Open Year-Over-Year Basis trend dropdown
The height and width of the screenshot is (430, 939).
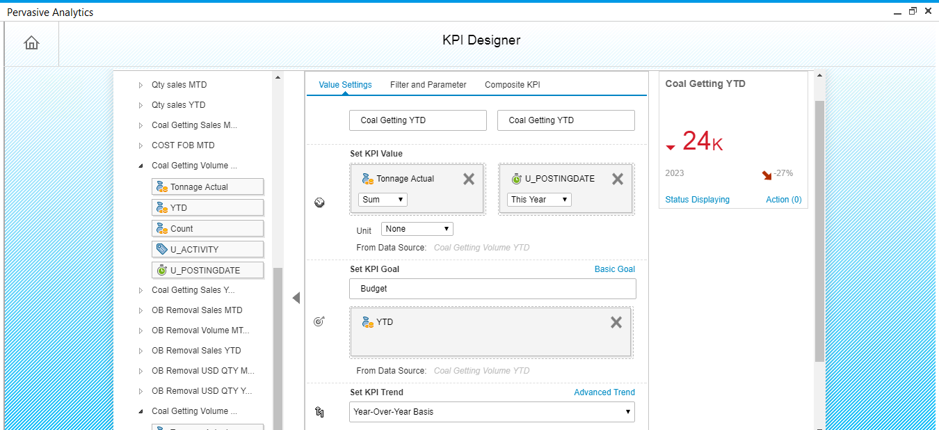tap(492, 412)
